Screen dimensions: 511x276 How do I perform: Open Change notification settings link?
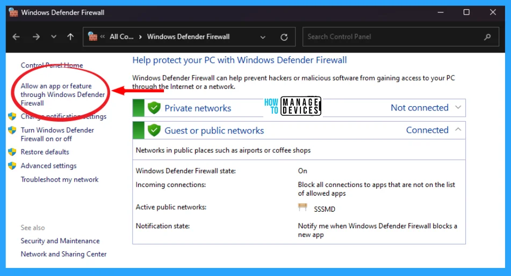63,116
